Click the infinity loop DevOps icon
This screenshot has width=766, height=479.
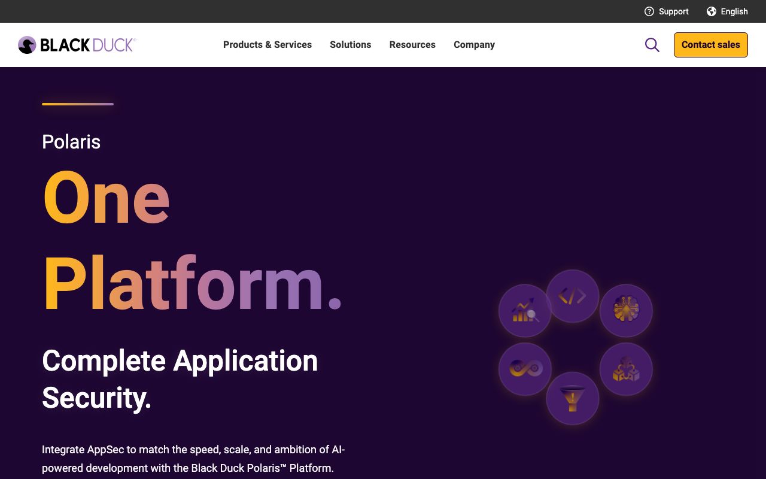coord(525,369)
